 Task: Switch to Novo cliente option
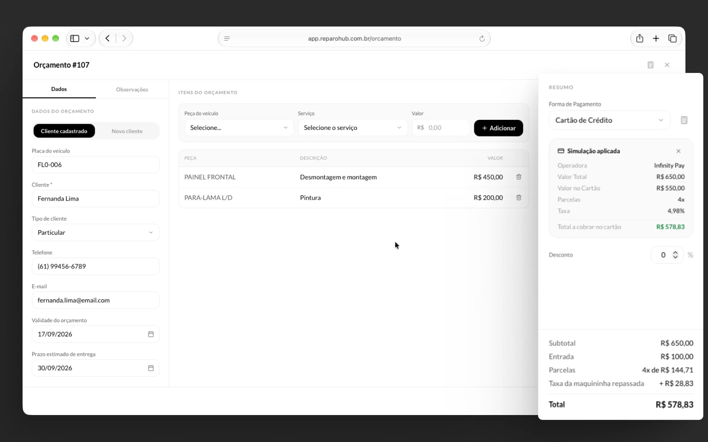click(127, 131)
